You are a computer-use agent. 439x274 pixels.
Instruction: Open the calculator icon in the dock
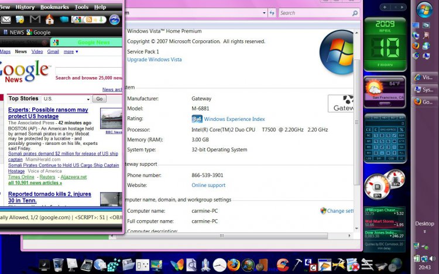[87, 265]
